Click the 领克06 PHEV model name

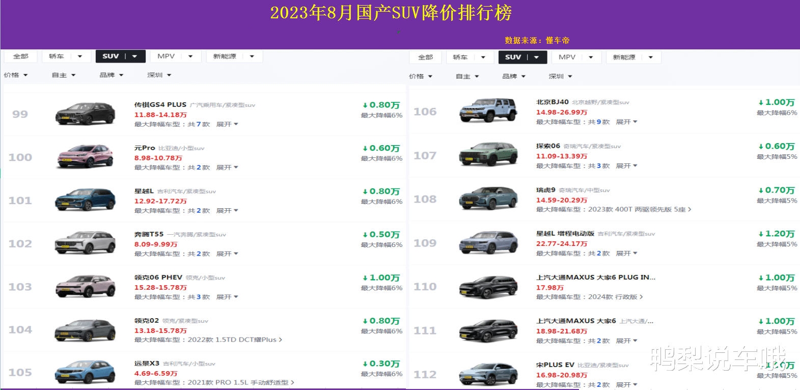coord(158,277)
